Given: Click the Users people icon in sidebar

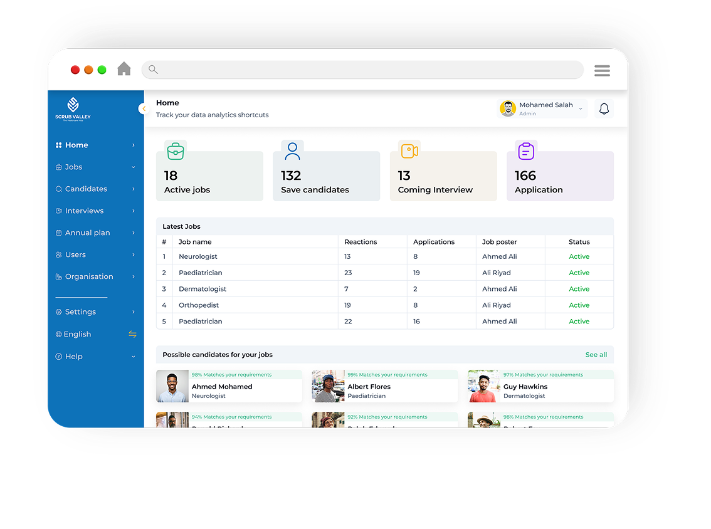Looking at the screenshot, I should pos(58,254).
